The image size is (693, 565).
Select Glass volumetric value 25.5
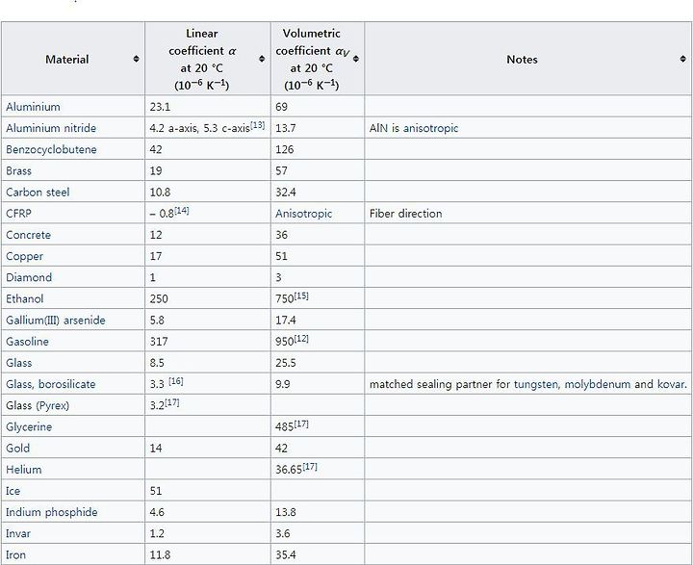point(286,363)
